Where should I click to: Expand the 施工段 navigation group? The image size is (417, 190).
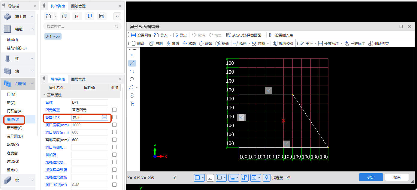(x=32, y=16)
